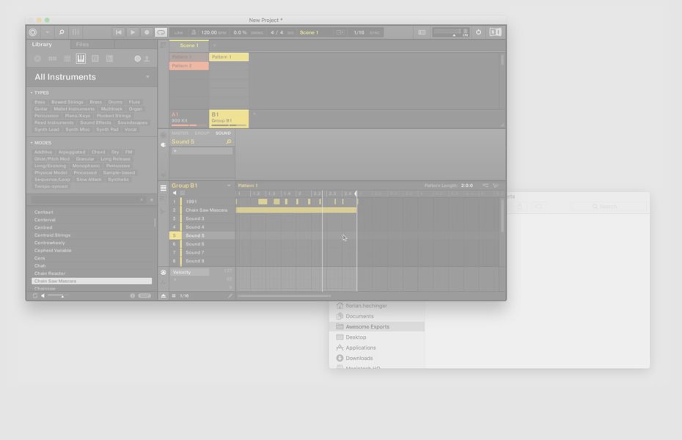
Task: Click the speaker audition icon under Group B1
Action: (175, 193)
